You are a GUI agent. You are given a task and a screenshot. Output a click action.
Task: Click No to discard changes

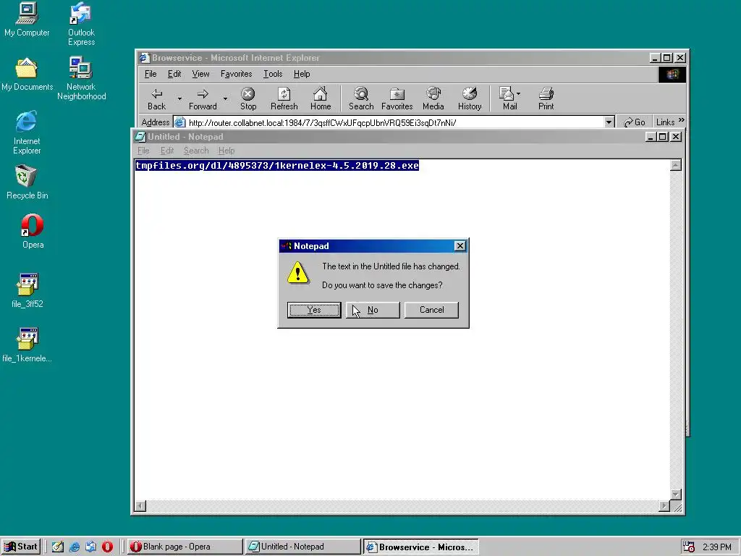[373, 310]
